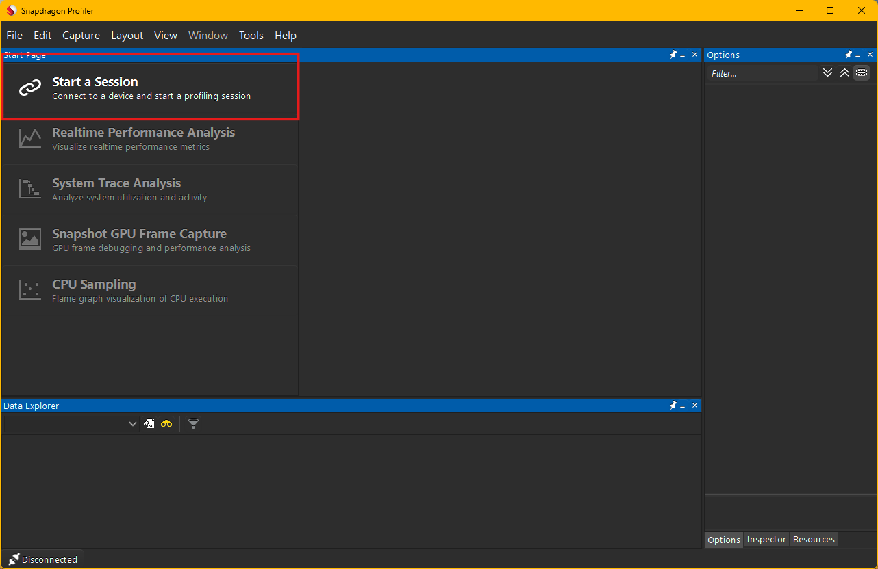Pin the Options panel

(849, 55)
